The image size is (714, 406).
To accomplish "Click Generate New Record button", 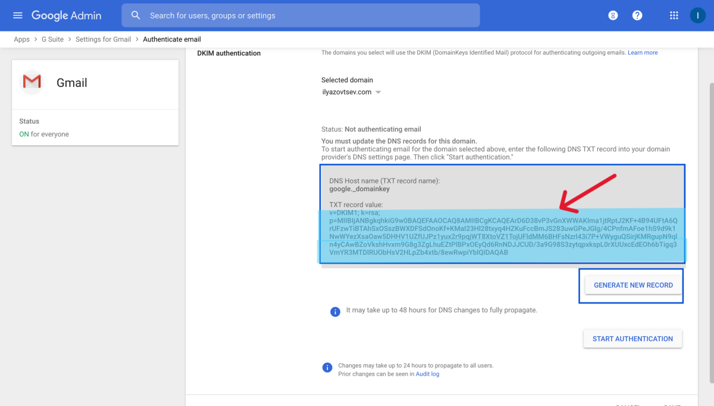I will (x=633, y=285).
